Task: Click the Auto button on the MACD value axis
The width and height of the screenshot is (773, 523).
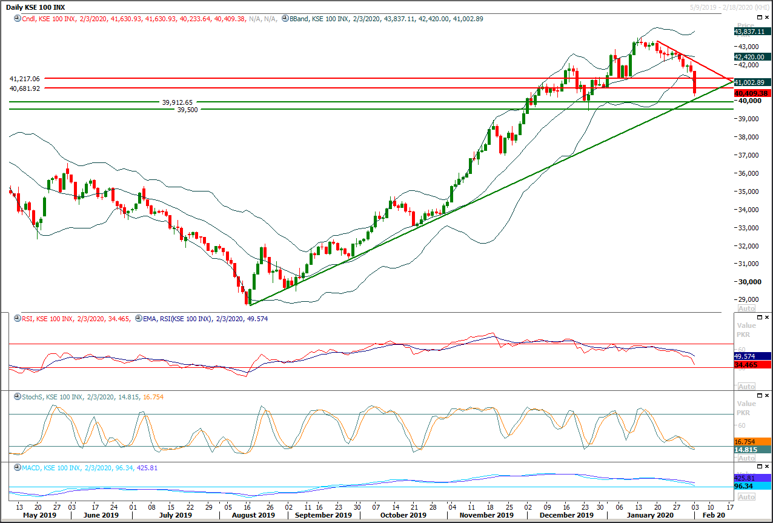Action: point(746,496)
